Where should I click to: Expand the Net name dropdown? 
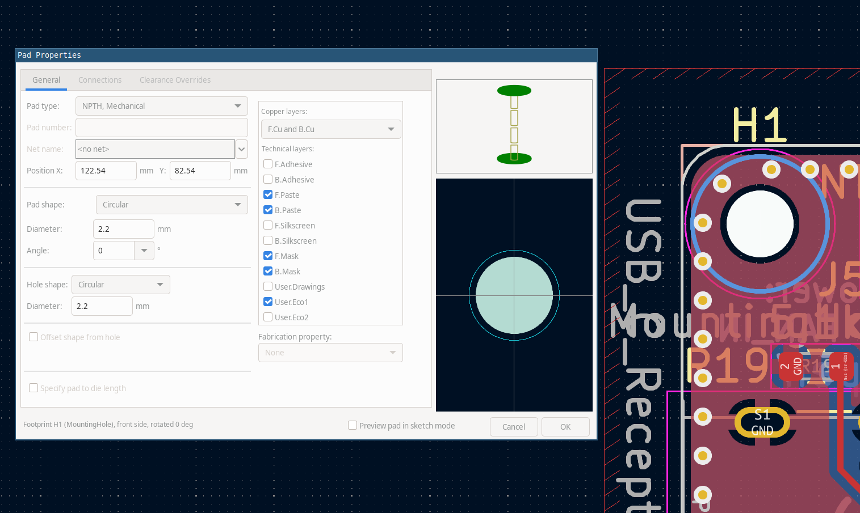coord(241,149)
